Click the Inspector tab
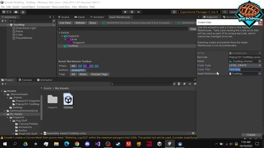The height and width of the screenshot is (148, 264). coord(210,17)
